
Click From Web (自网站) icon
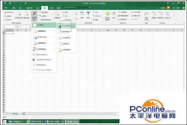coord(5,16)
